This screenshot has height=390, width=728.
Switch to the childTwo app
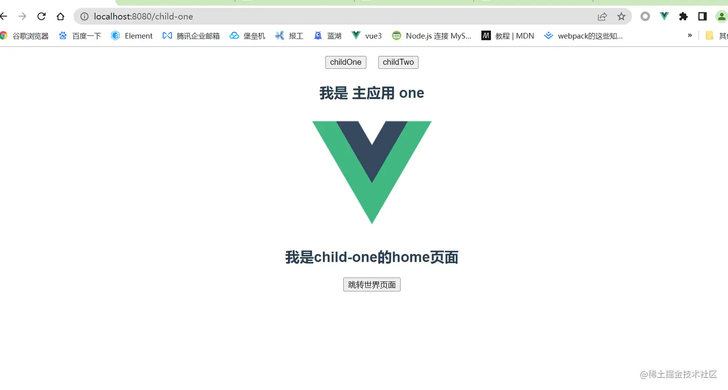point(398,63)
